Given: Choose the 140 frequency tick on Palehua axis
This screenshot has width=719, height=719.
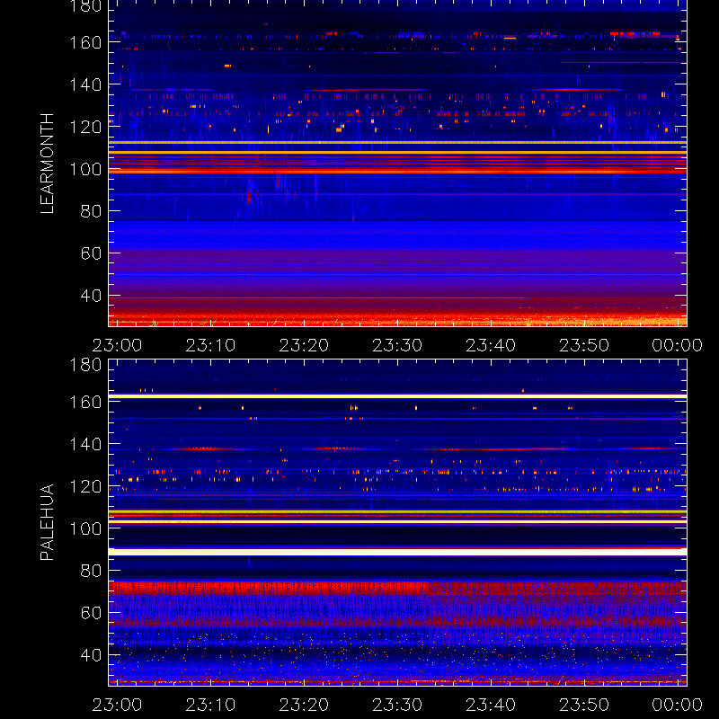Looking at the screenshot, I should pos(85,444).
